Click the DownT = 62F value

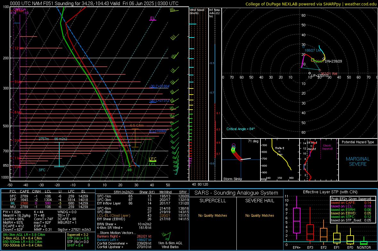12,230
